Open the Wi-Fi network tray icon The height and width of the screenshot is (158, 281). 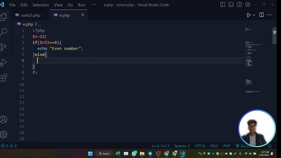246,154
